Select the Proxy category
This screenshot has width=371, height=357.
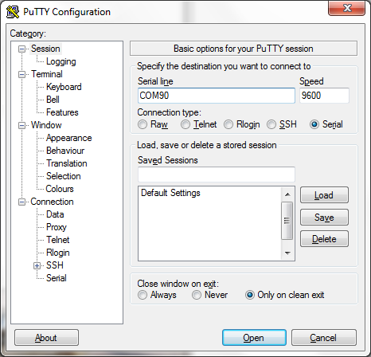(x=57, y=227)
